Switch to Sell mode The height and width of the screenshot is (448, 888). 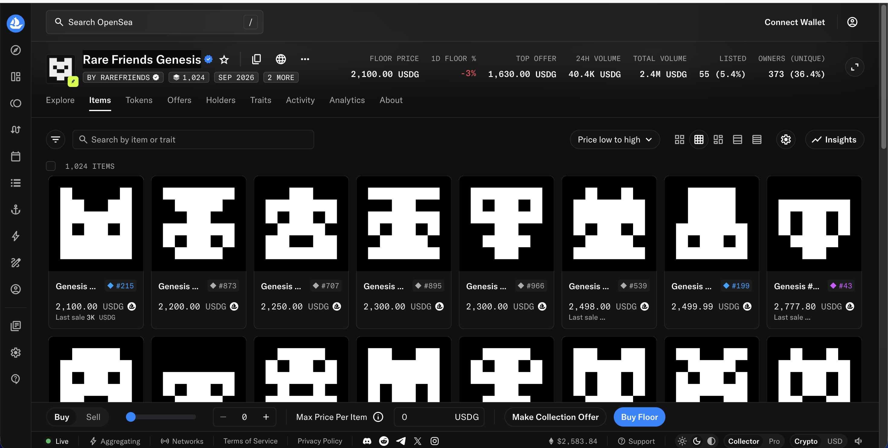click(93, 417)
